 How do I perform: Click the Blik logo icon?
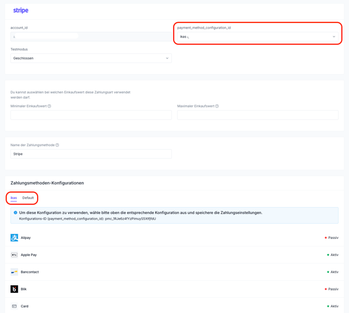point(14,289)
